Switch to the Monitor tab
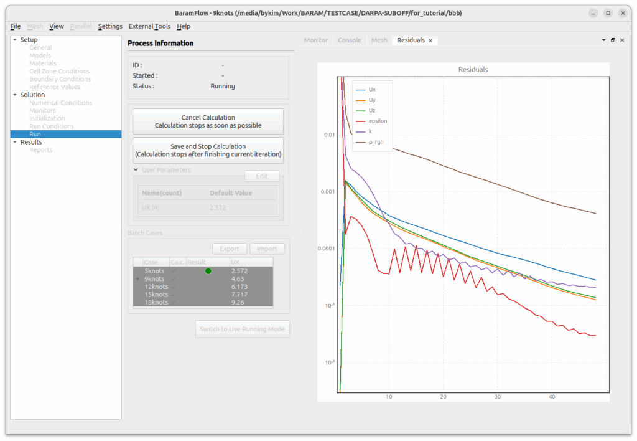This screenshot has width=637, height=441. click(315, 40)
